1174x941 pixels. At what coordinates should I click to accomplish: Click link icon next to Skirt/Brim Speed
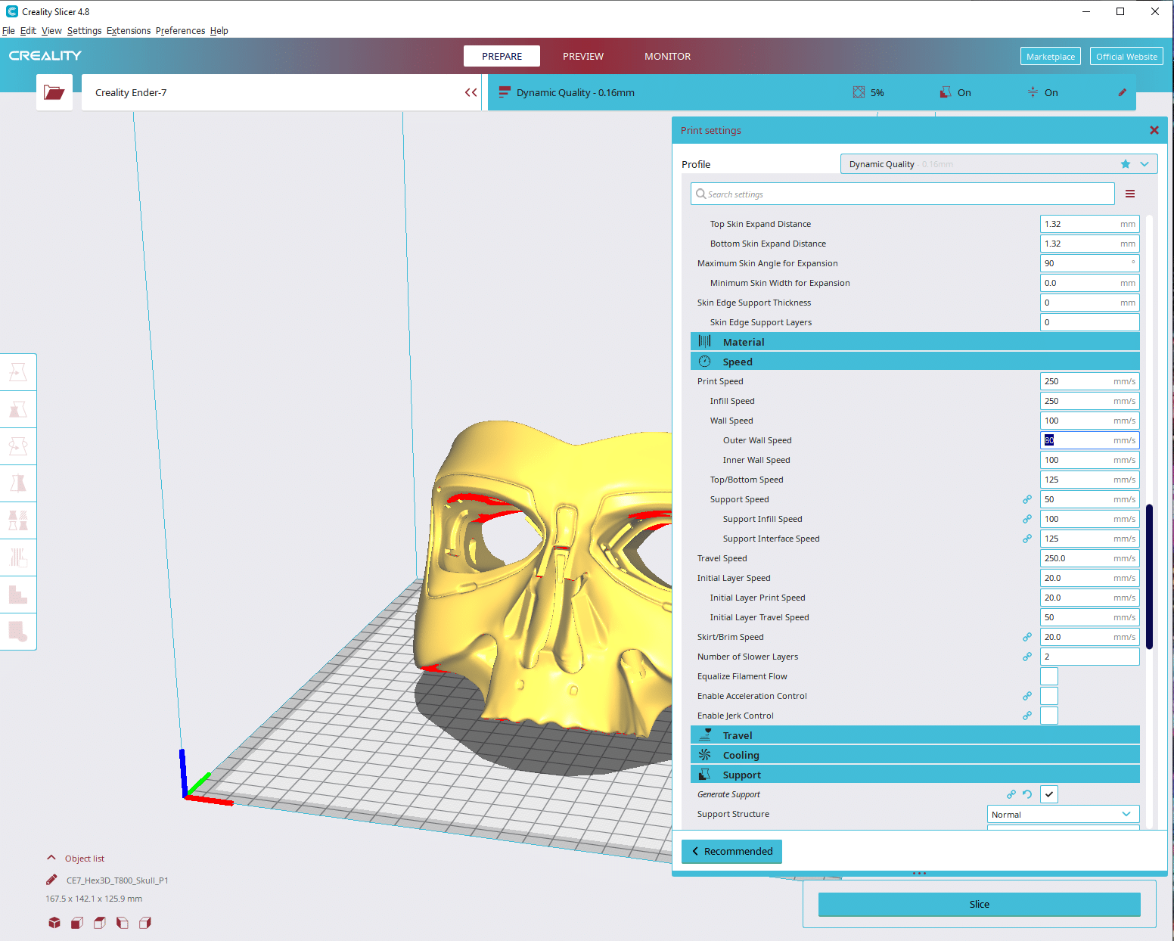(1027, 637)
